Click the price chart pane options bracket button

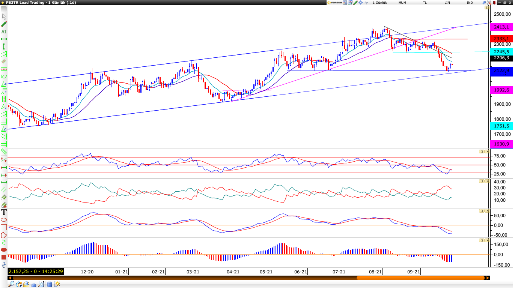(487, 7)
